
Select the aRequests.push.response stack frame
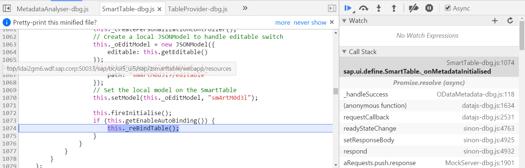(429, 163)
